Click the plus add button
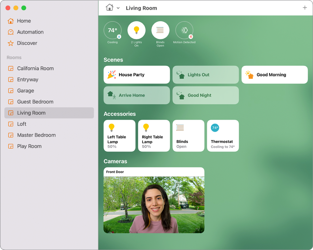 (x=305, y=8)
